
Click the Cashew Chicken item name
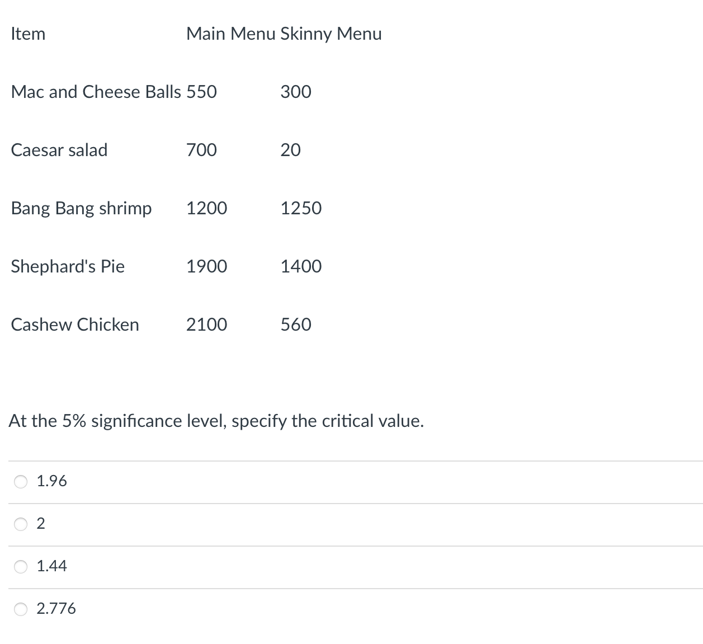pos(75,325)
